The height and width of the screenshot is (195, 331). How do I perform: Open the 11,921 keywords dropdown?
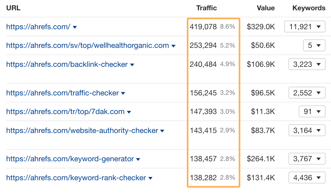(305, 27)
